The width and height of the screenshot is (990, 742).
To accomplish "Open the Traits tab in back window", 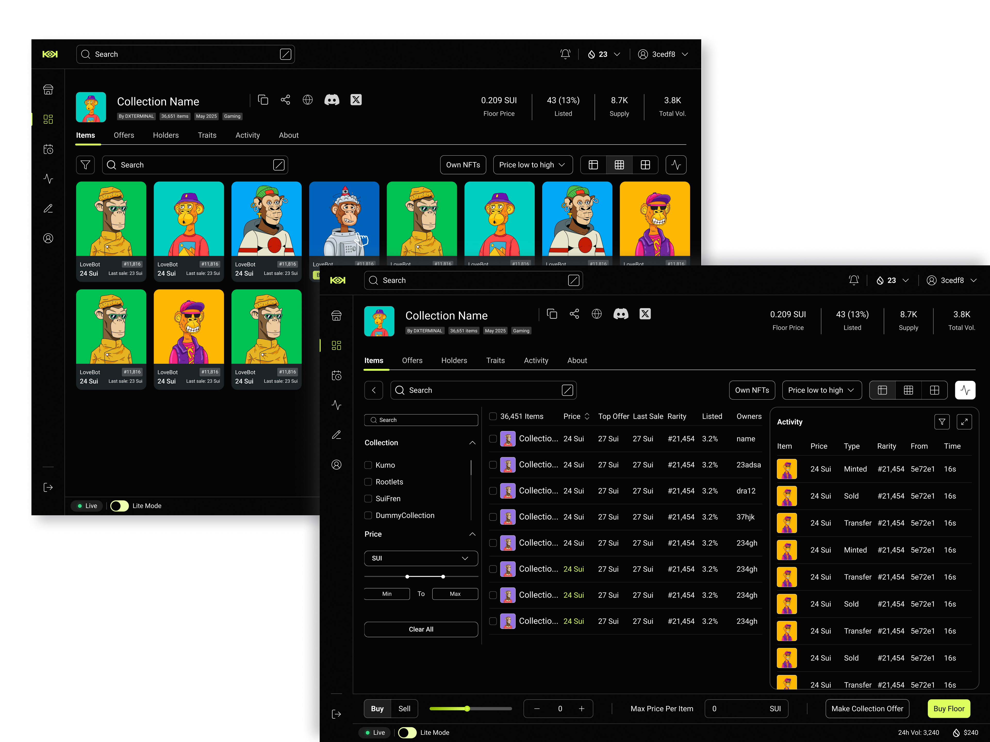I will [x=207, y=135].
